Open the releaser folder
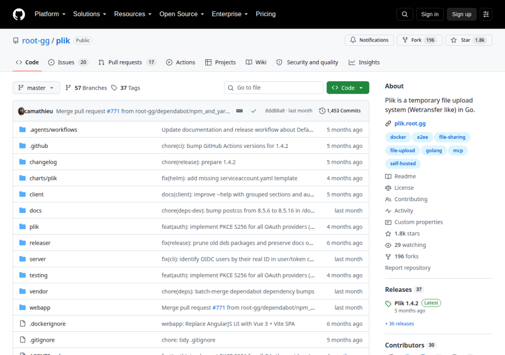The image size is (505, 355). pos(40,243)
